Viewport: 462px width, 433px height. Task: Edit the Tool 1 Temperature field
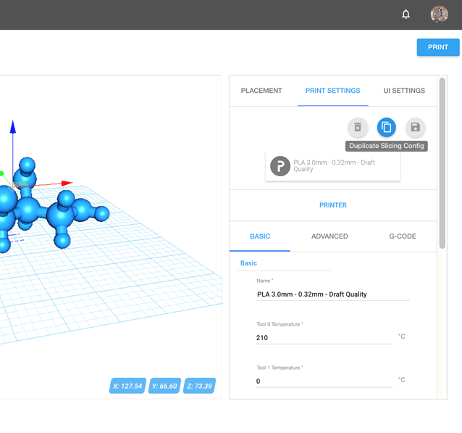(x=324, y=381)
